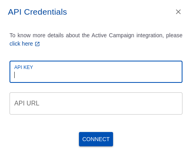
Task: Launch the Active Campaign help page via click here
Action: click(21, 44)
